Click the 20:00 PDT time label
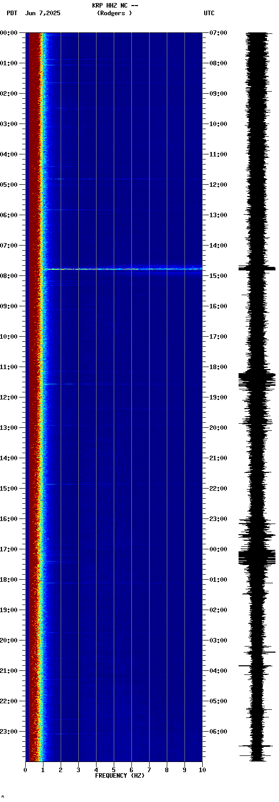 pos(9,640)
